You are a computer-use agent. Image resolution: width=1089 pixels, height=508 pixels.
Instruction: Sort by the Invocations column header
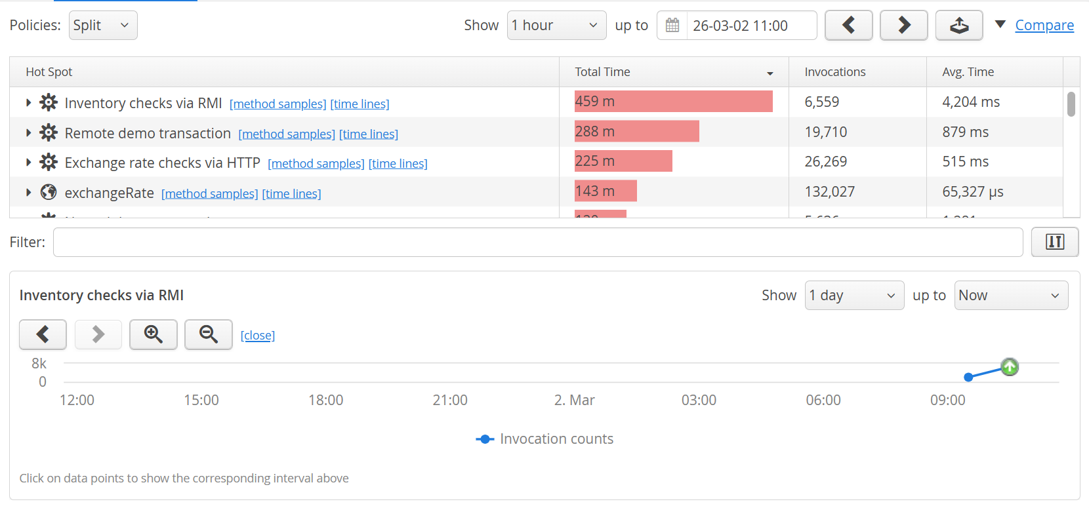pyautogui.click(x=834, y=72)
